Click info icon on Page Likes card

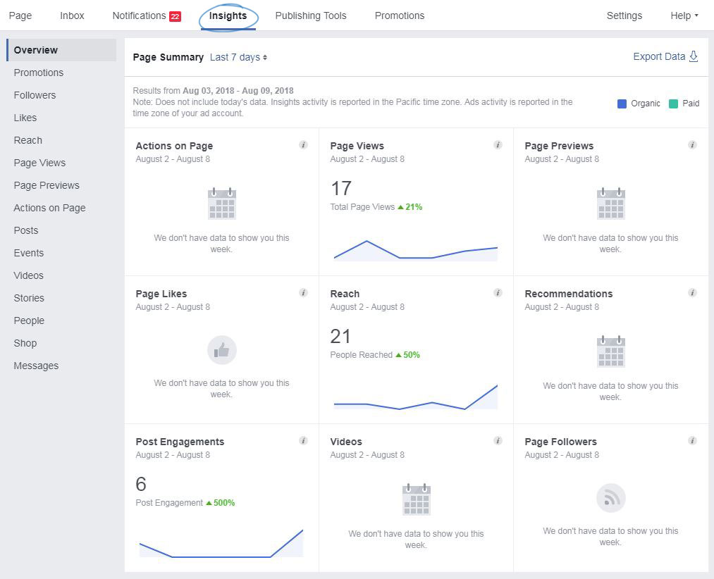[x=303, y=293]
